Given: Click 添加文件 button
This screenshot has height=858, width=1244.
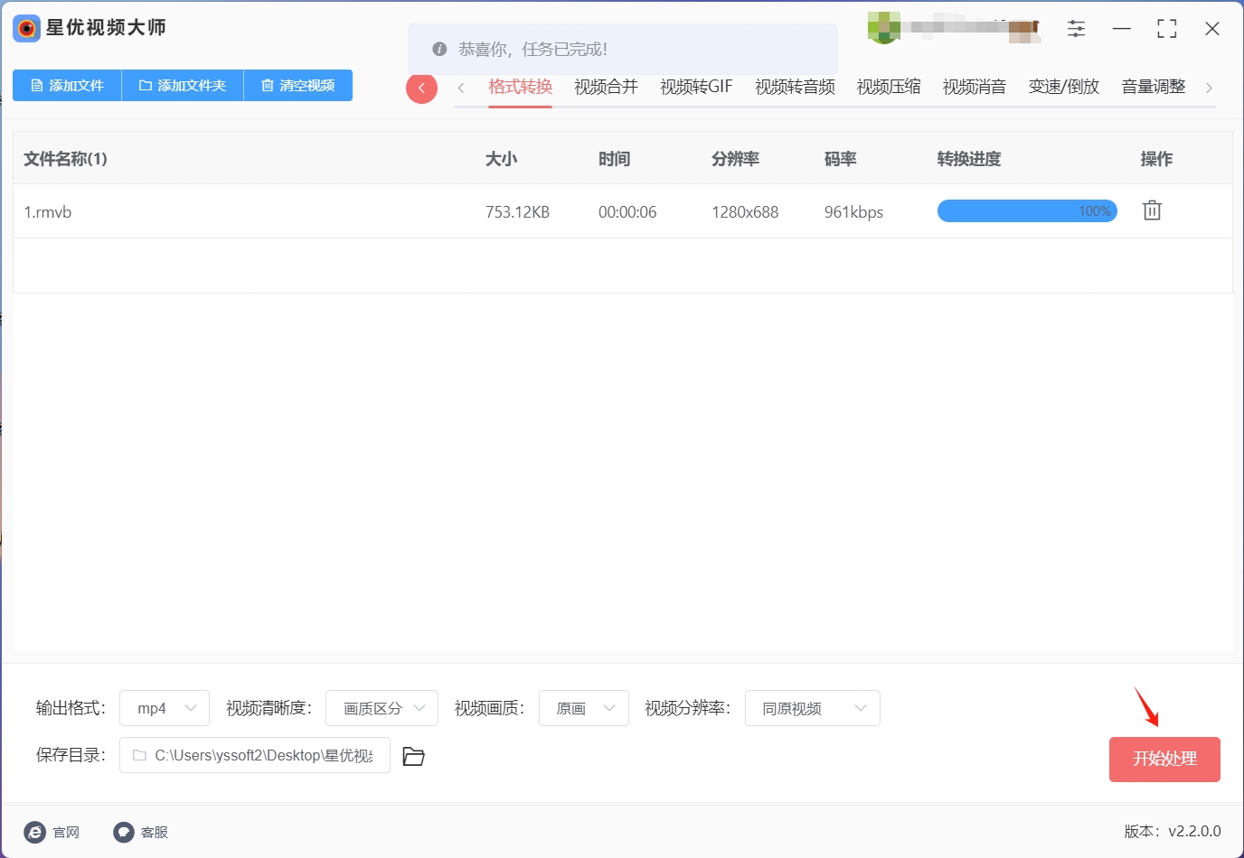Looking at the screenshot, I should pos(67,85).
